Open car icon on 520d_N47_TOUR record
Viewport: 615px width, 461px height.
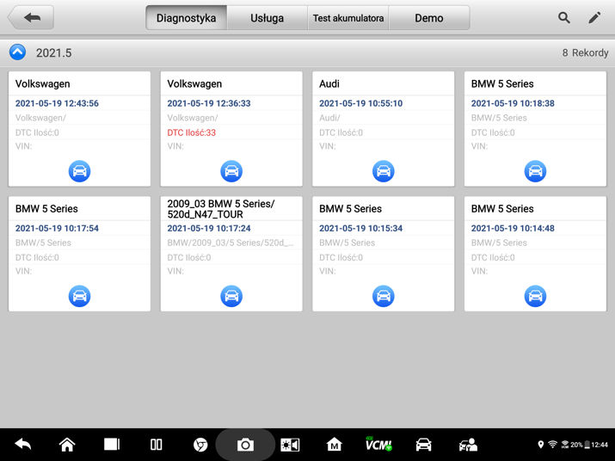click(231, 296)
